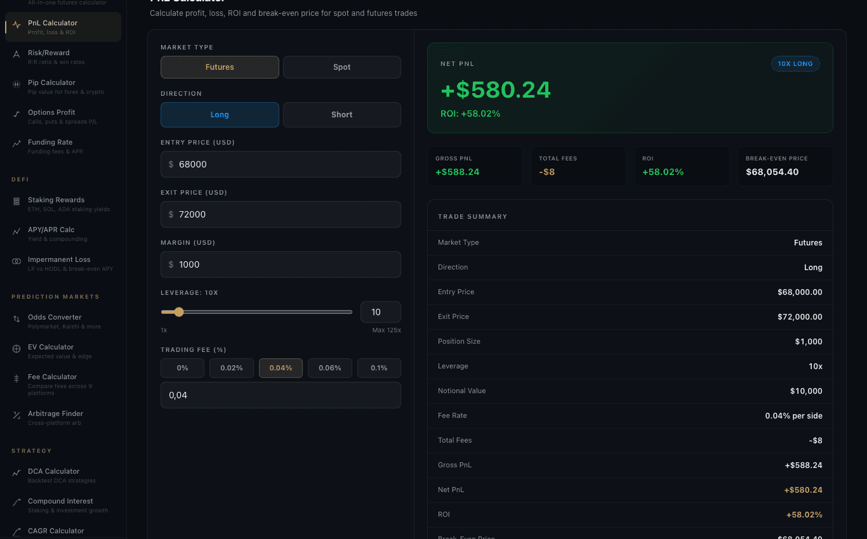Click the Gross PnL +$588.24 card

tap(475, 166)
